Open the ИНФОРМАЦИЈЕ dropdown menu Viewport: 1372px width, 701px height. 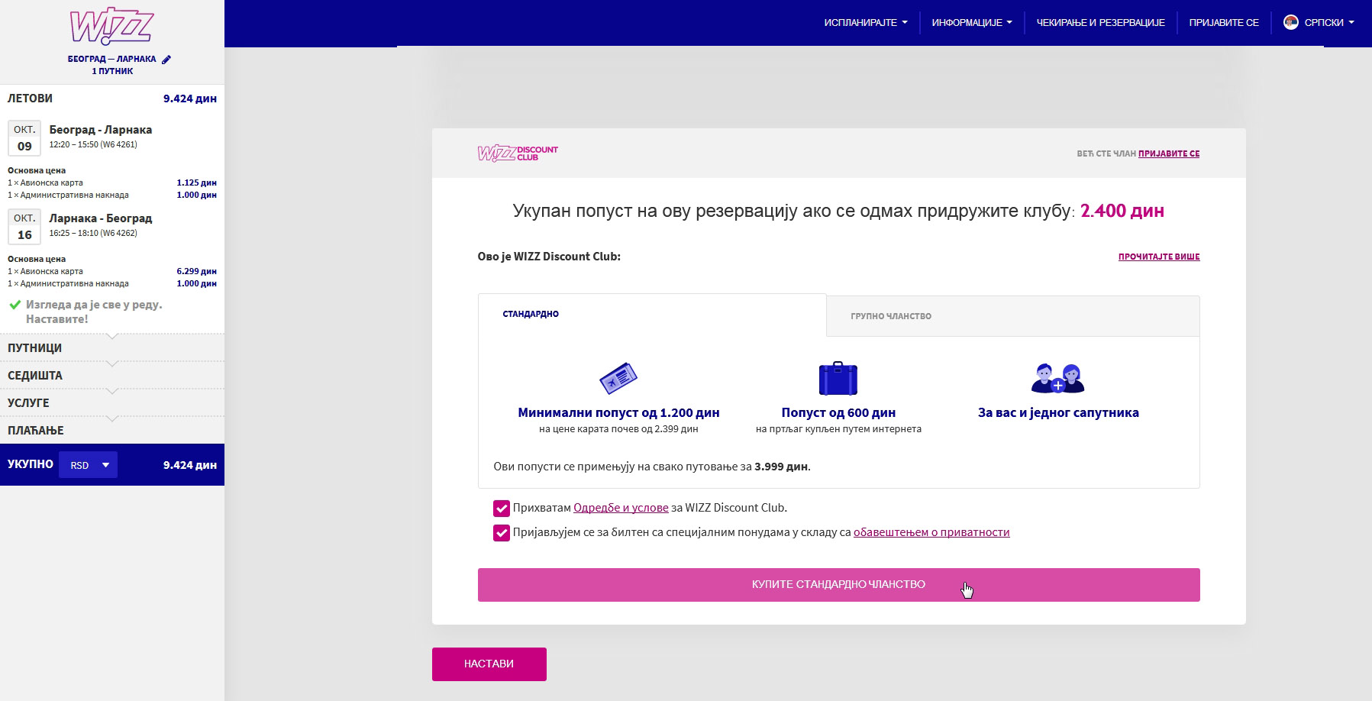coord(972,23)
